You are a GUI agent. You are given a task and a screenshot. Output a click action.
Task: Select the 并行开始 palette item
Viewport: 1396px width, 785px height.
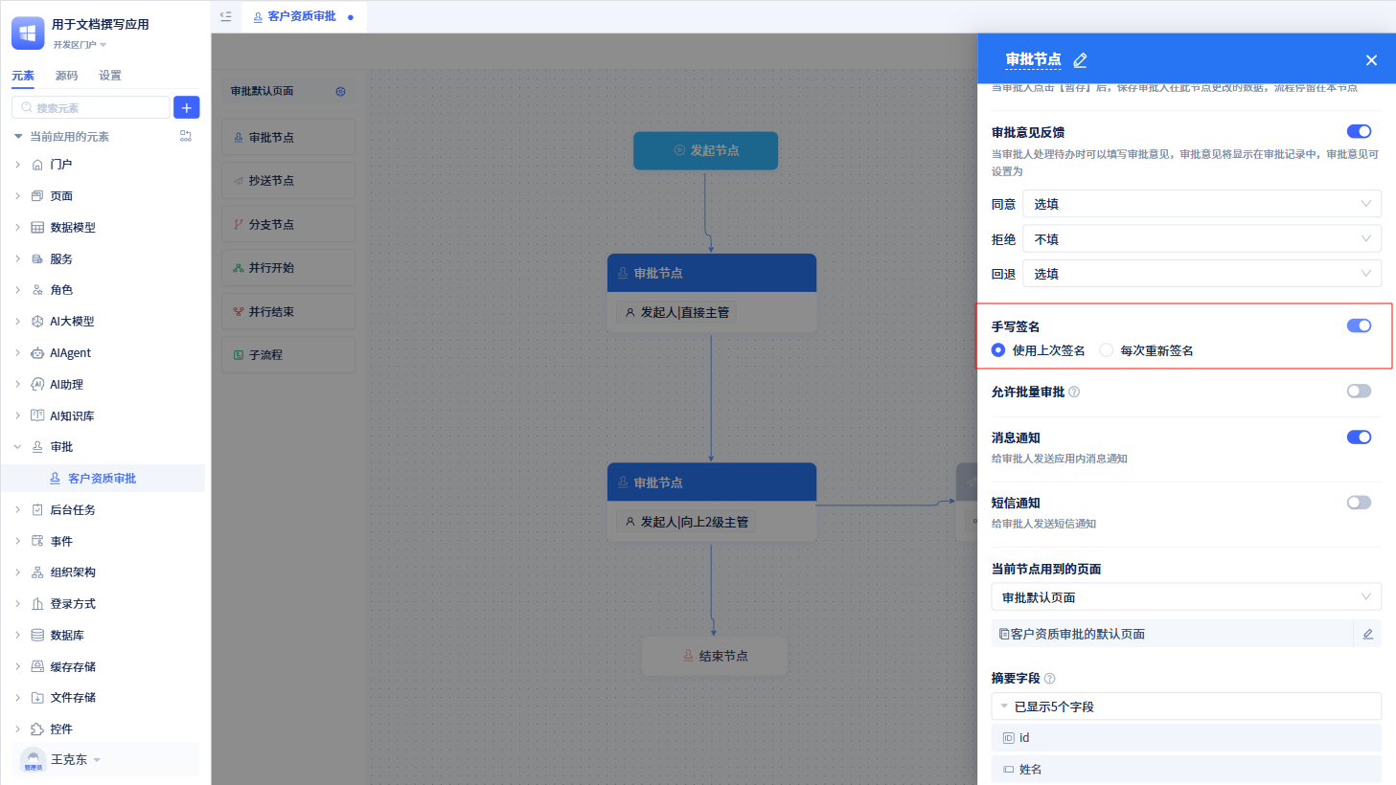click(288, 268)
